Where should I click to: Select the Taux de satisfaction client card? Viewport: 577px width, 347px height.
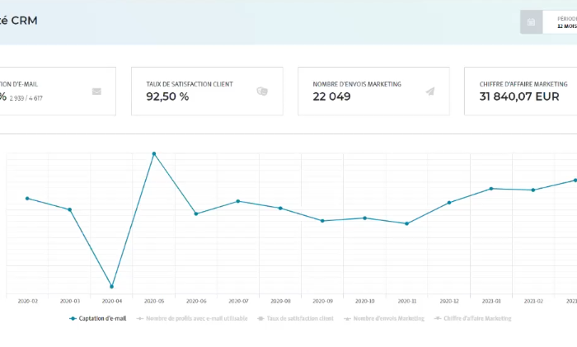point(207,91)
